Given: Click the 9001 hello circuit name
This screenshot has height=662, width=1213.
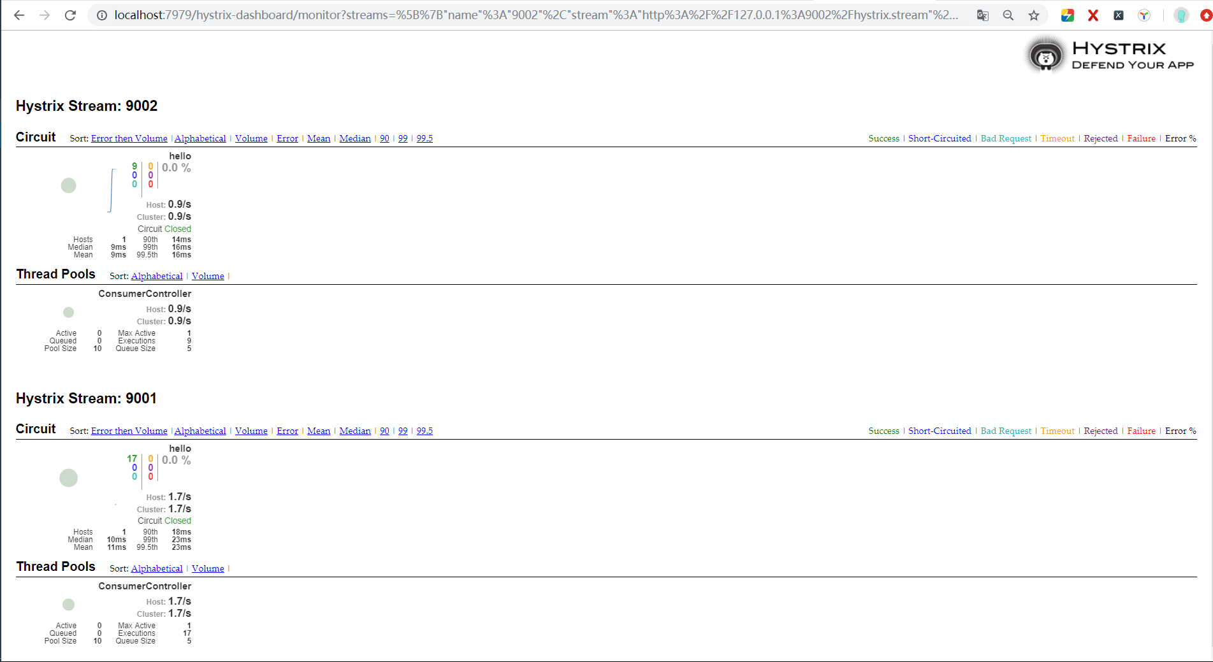Looking at the screenshot, I should (x=180, y=449).
